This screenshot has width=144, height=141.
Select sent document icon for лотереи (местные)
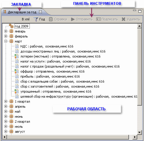point(17,56)
